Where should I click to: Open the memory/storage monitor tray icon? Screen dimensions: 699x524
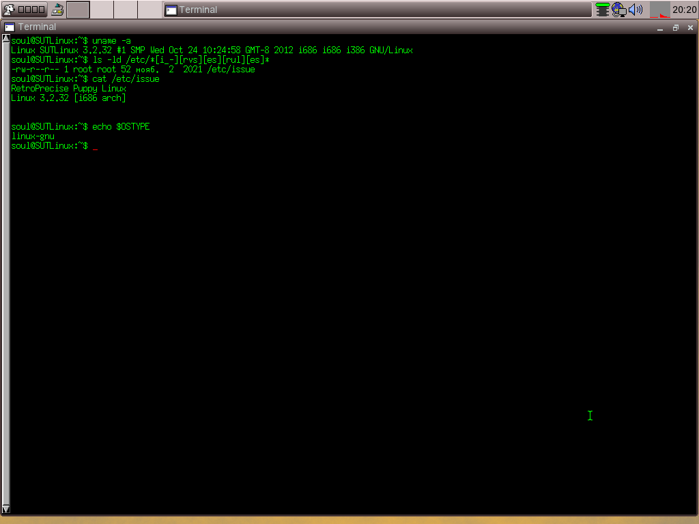[602, 10]
